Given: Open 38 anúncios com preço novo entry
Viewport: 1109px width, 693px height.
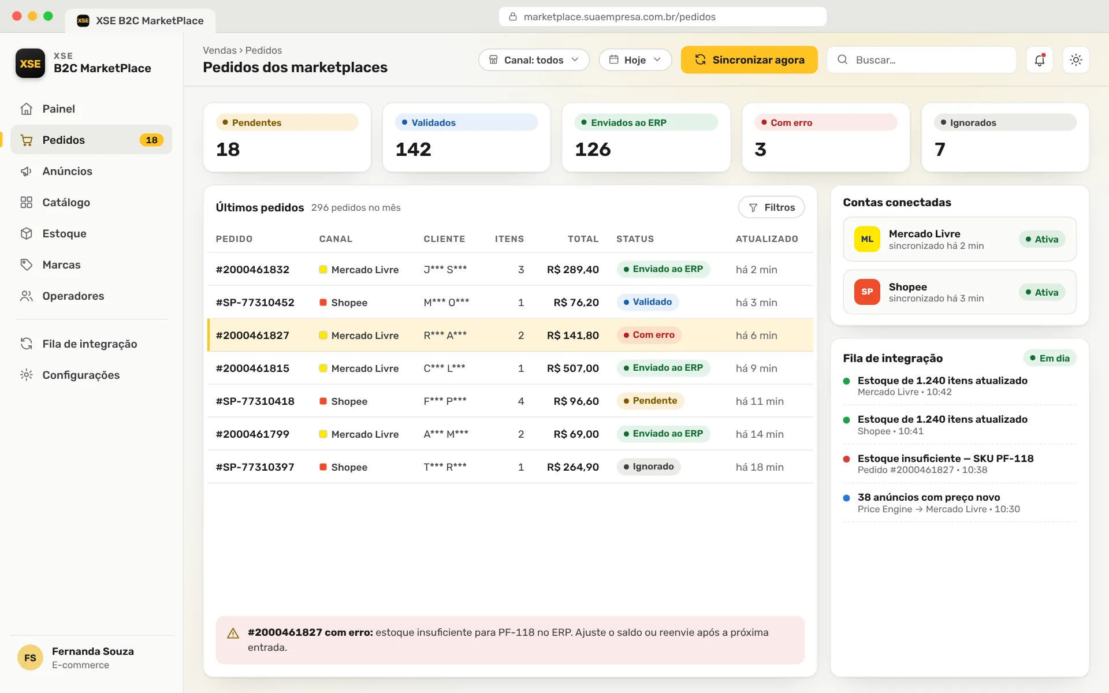Looking at the screenshot, I should (959, 503).
